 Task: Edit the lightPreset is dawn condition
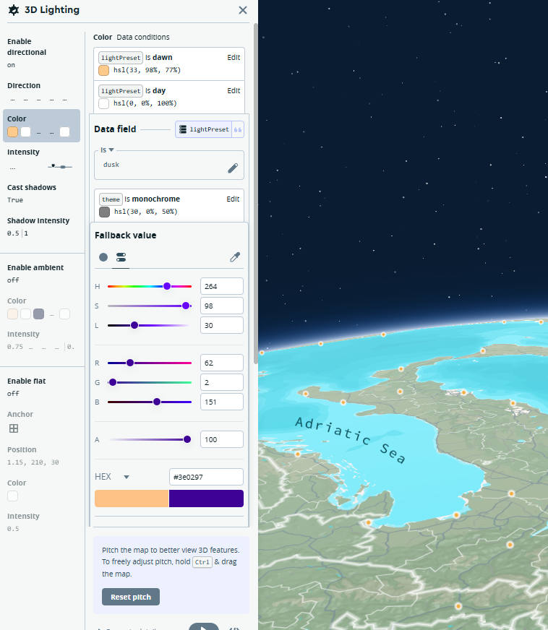233,57
